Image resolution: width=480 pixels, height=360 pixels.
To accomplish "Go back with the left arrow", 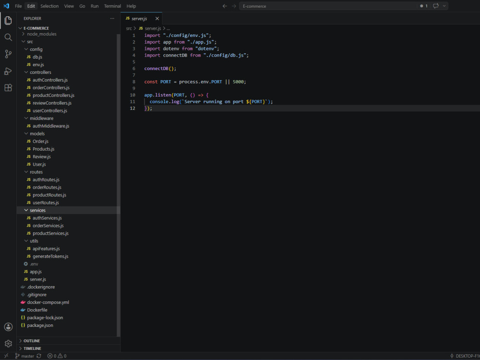I will coord(225,6).
